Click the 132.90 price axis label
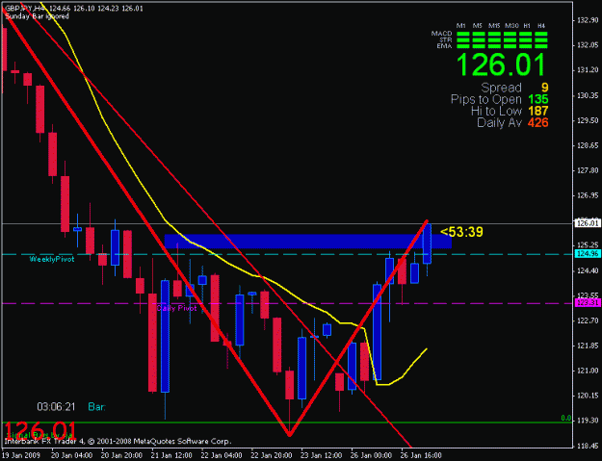 (x=588, y=20)
